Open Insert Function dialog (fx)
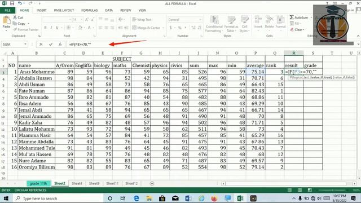Screen dimensions: 361x203 [60, 44]
